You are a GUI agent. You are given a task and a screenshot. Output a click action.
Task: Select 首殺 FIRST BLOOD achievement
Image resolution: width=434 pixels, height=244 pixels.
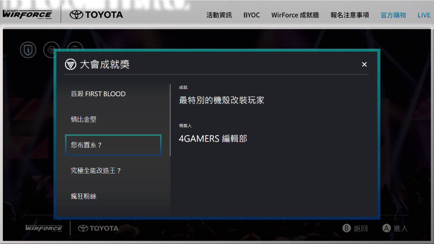tap(98, 94)
